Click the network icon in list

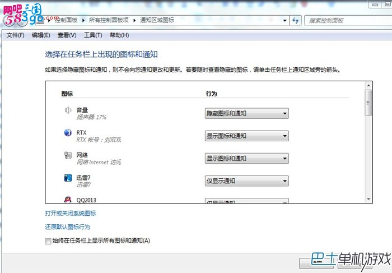point(68,155)
